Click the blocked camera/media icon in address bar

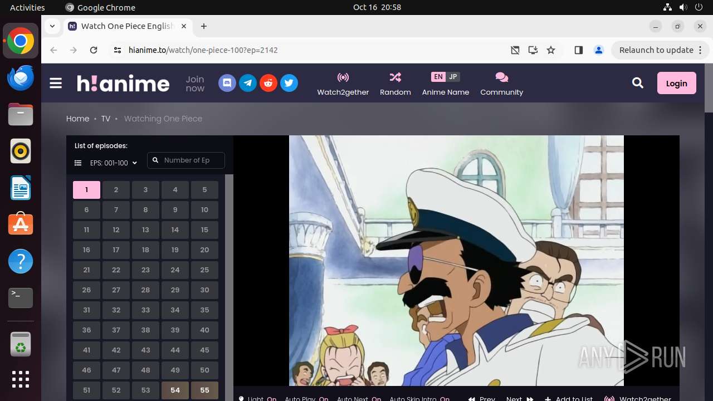coord(515,50)
